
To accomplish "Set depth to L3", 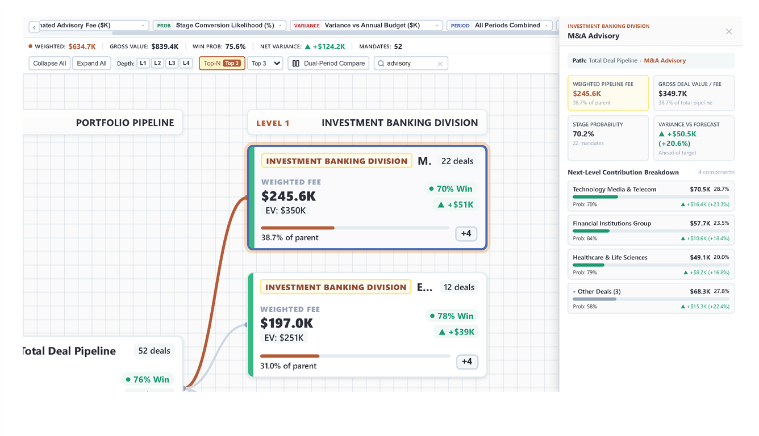I will pos(172,64).
